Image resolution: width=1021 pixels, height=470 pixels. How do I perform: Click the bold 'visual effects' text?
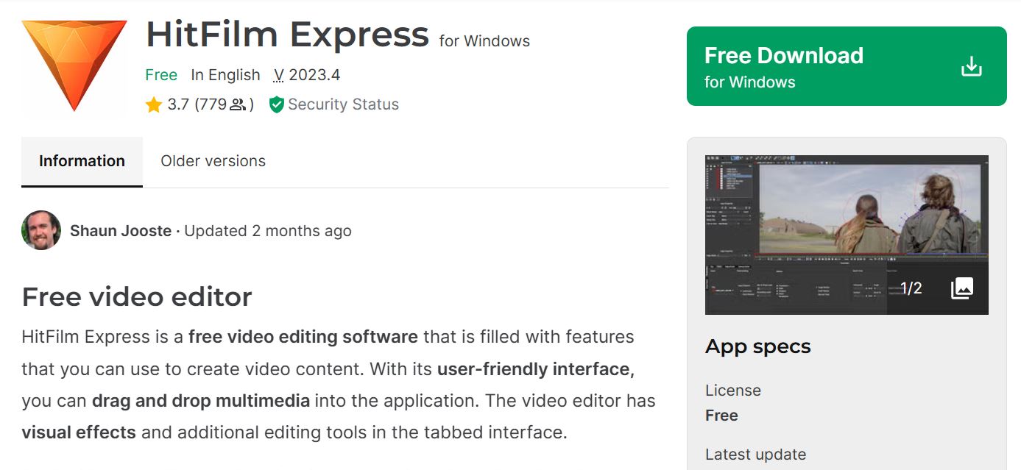coord(79,432)
